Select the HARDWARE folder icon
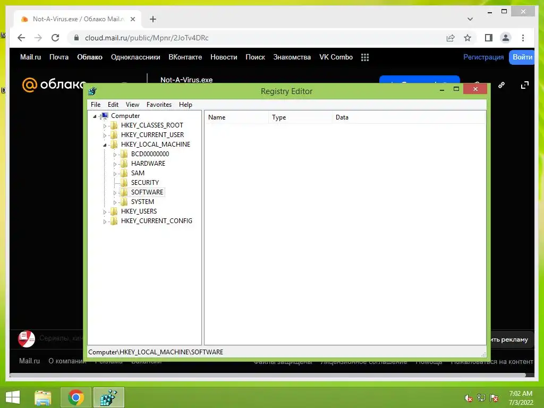 [124, 164]
